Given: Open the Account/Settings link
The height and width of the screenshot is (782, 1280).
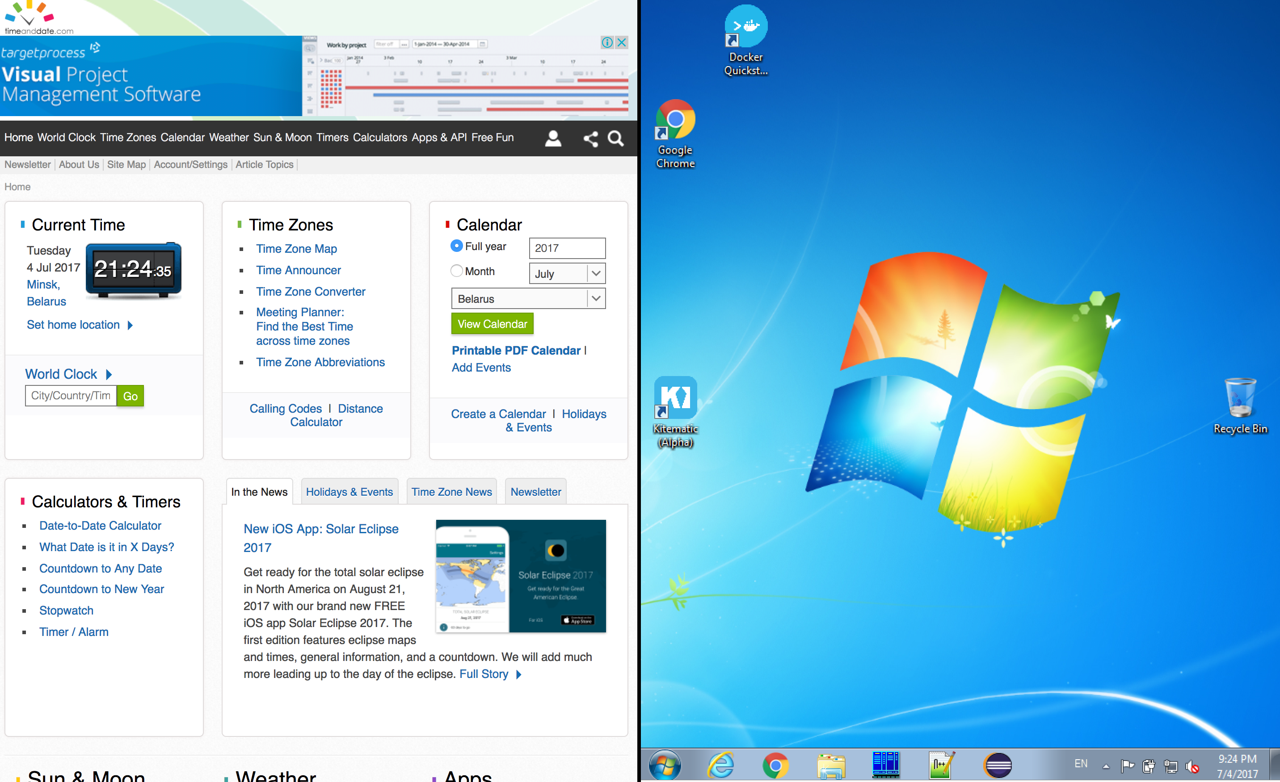Looking at the screenshot, I should pyautogui.click(x=191, y=165).
